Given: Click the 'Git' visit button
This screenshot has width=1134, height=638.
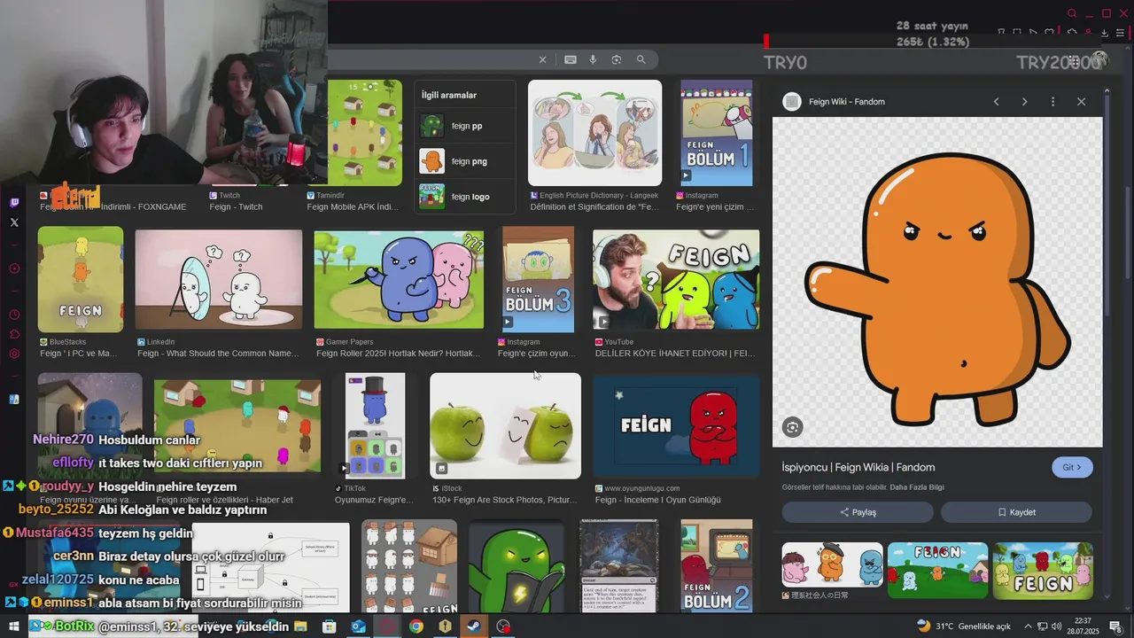Looking at the screenshot, I should (1072, 467).
